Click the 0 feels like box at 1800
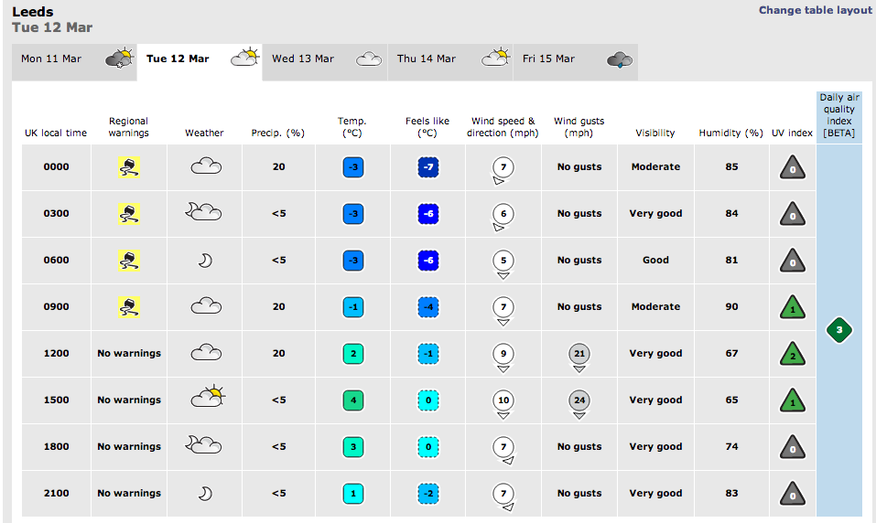The width and height of the screenshot is (876, 523). 428,447
